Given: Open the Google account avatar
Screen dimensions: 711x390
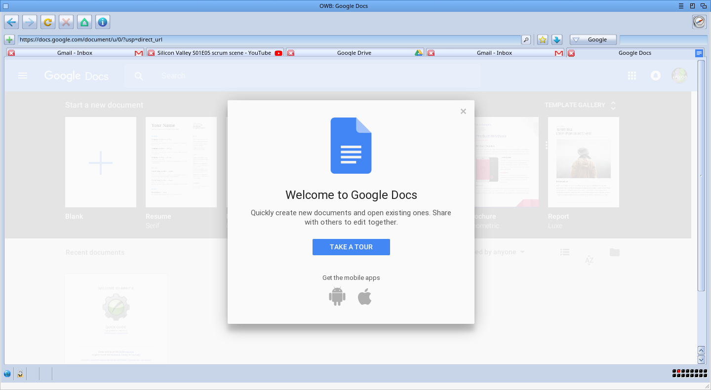Looking at the screenshot, I should 679,76.
